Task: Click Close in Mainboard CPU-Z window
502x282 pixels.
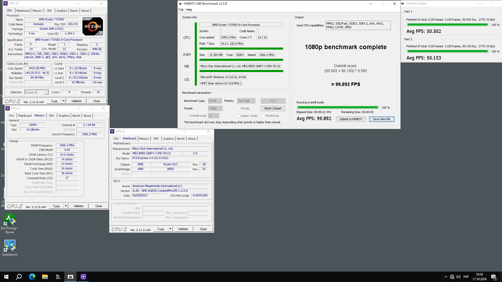Action: click(x=203, y=229)
